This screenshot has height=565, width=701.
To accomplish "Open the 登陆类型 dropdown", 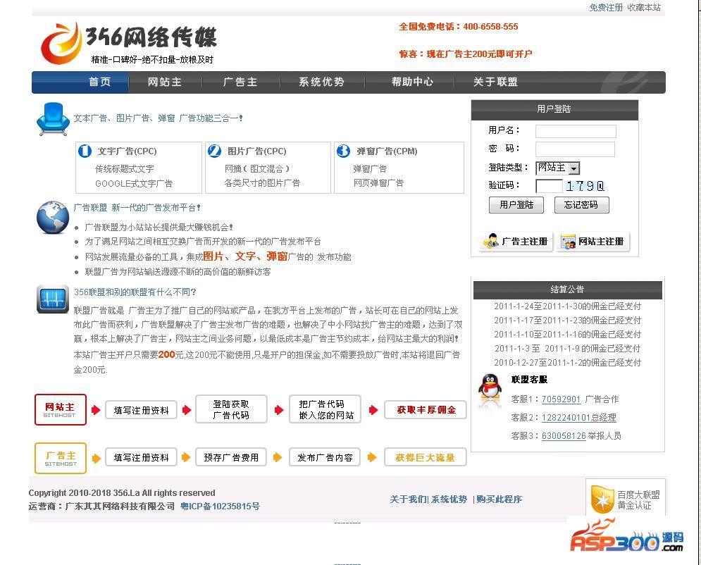I will (557, 168).
